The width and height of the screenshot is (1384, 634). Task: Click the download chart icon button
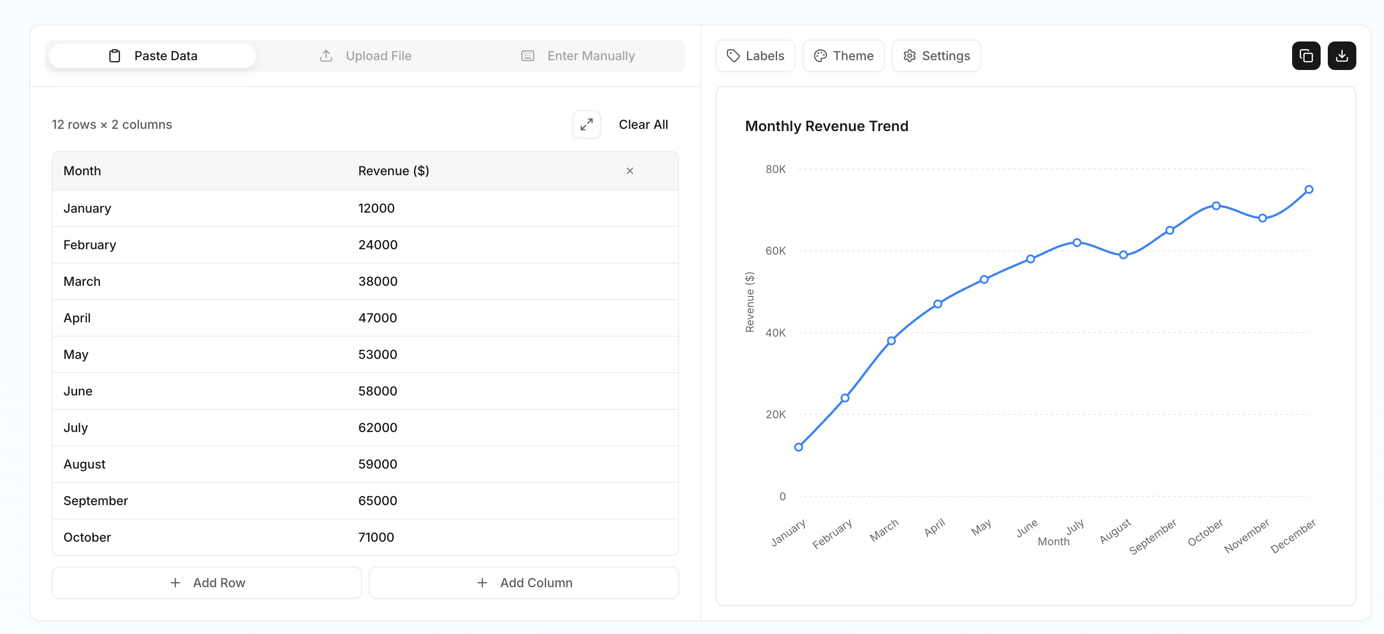pos(1342,55)
